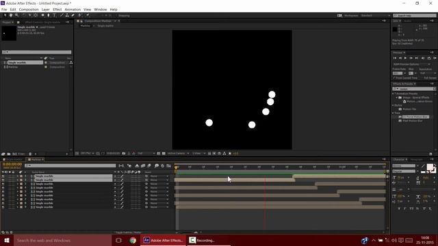Toggle layer 4 visibility eye

coord(3,188)
